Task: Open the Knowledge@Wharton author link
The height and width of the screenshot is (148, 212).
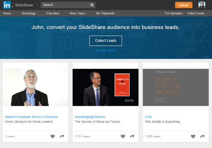Action: coord(90,117)
